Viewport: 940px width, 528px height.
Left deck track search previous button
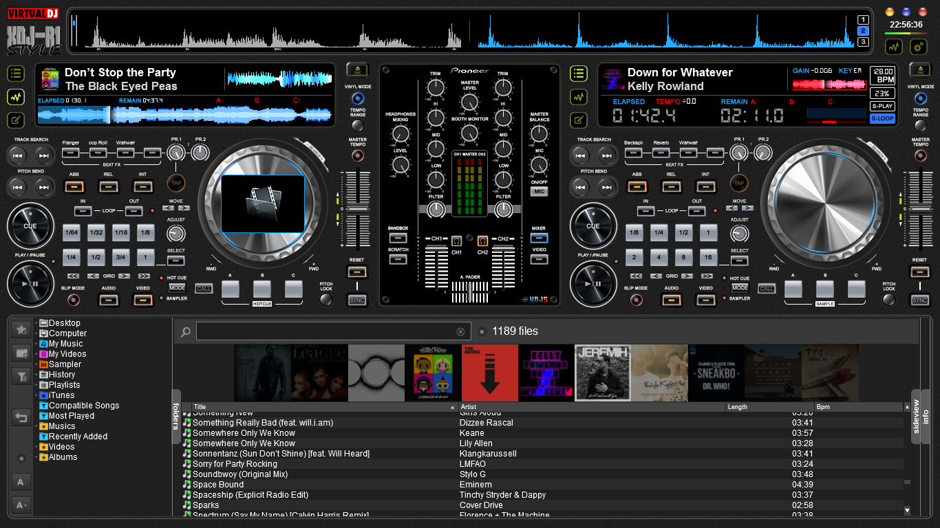(18, 155)
